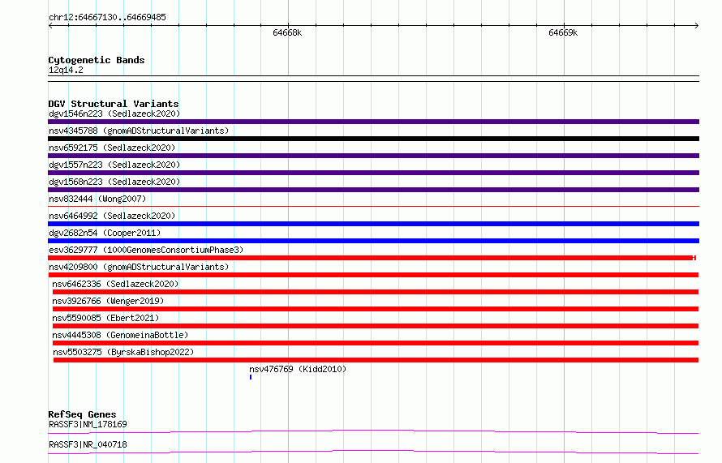
Task: Select the dgv1557n223 (Sedlazeck2020) label
Action: tap(114, 165)
